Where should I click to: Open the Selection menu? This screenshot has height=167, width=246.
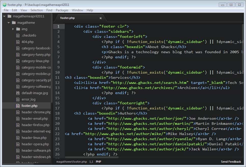[x=36, y=10]
